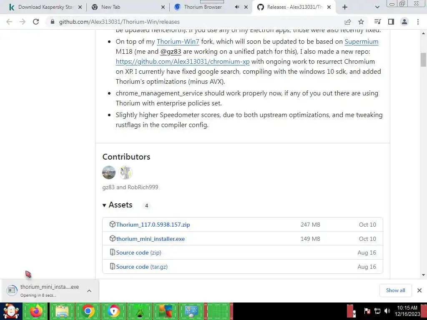Open the colorful Windows-flag taskbar app
The height and width of the screenshot is (320, 427).
(x=166, y=311)
